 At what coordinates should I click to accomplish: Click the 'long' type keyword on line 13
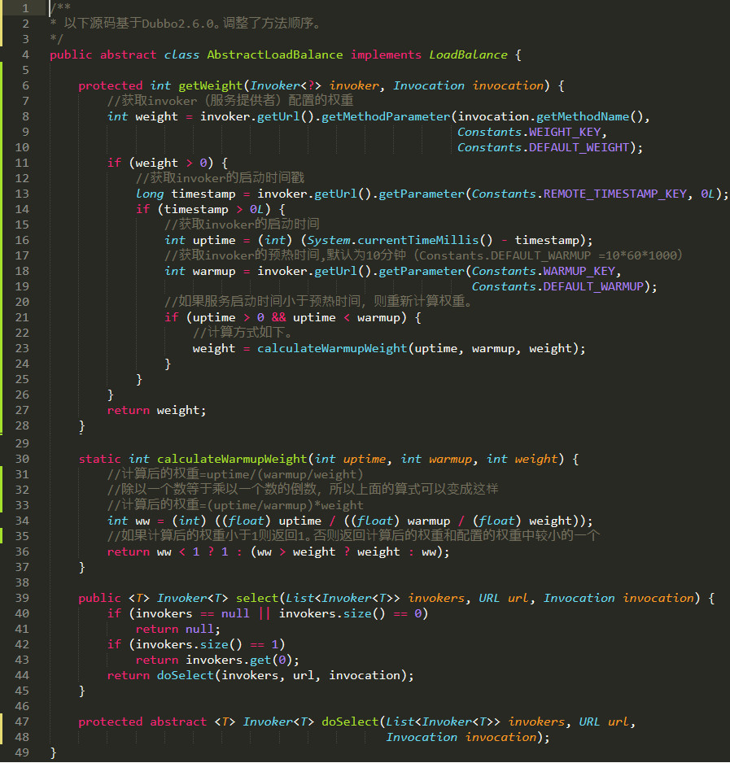tap(150, 194)
